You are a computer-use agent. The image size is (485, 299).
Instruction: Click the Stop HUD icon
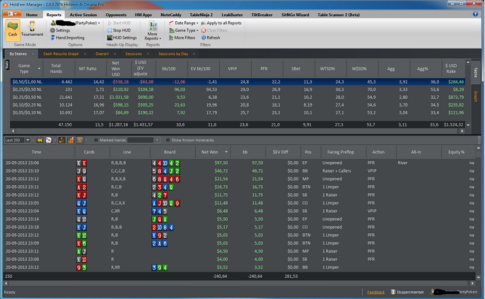[110, 30]
